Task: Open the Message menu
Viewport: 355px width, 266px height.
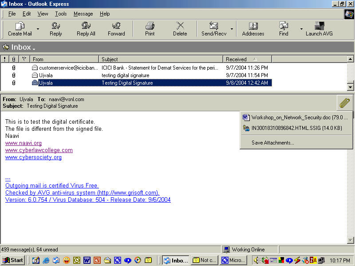Action: (83, 14)
